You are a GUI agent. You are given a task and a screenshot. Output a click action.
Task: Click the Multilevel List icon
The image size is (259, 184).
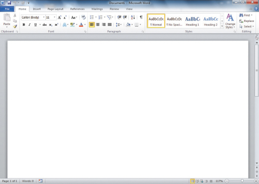[x=109, y=17]
